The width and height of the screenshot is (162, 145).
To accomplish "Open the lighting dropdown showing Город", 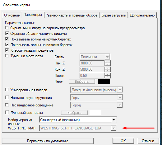I will coord(96,105).
